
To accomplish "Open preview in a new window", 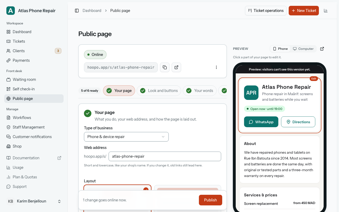I will click(x=322, y=49).
